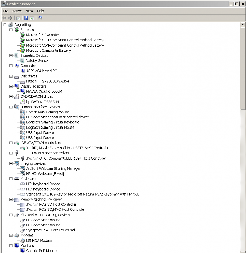Collapse the Imaging devices category

pyautogui.click(x=11, y=164)
